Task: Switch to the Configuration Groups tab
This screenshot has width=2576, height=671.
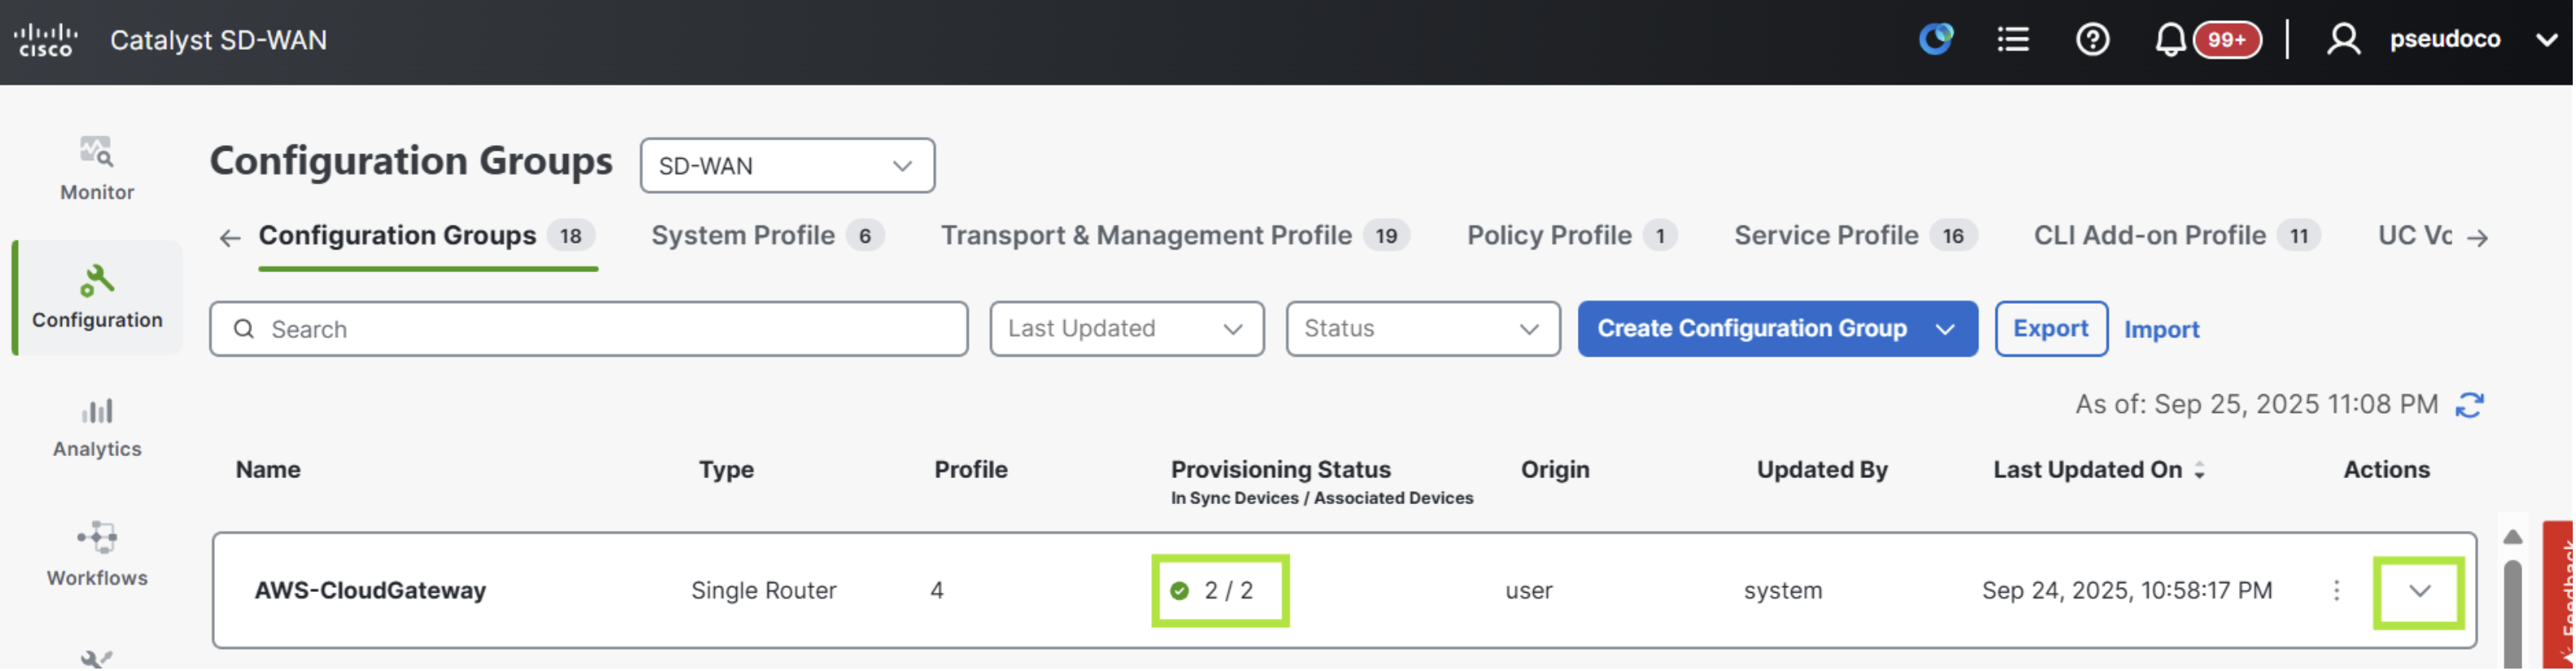Action: tap(427, 236)
